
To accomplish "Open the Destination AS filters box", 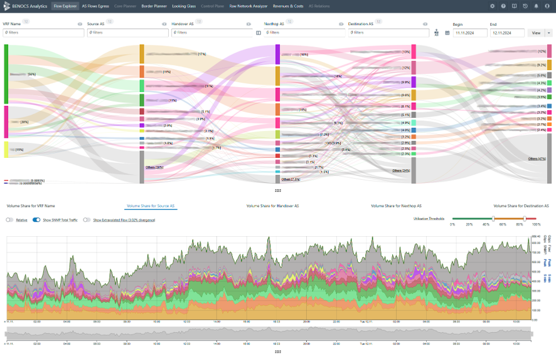I will 389,33.
